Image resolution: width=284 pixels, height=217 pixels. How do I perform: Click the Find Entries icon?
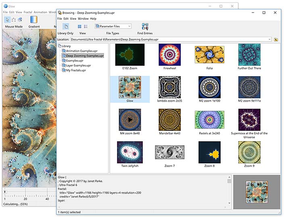(x=145, y=27)
